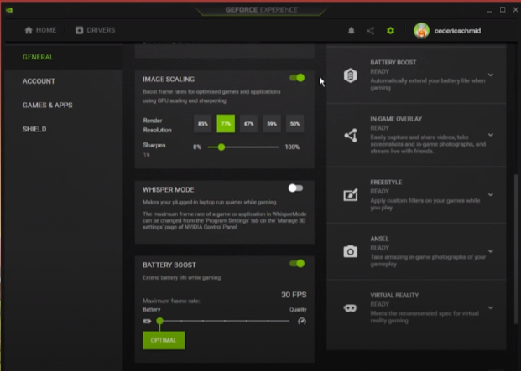Open ACCOUNT settings section
The image size is (521, 371).
pos(39,81)
